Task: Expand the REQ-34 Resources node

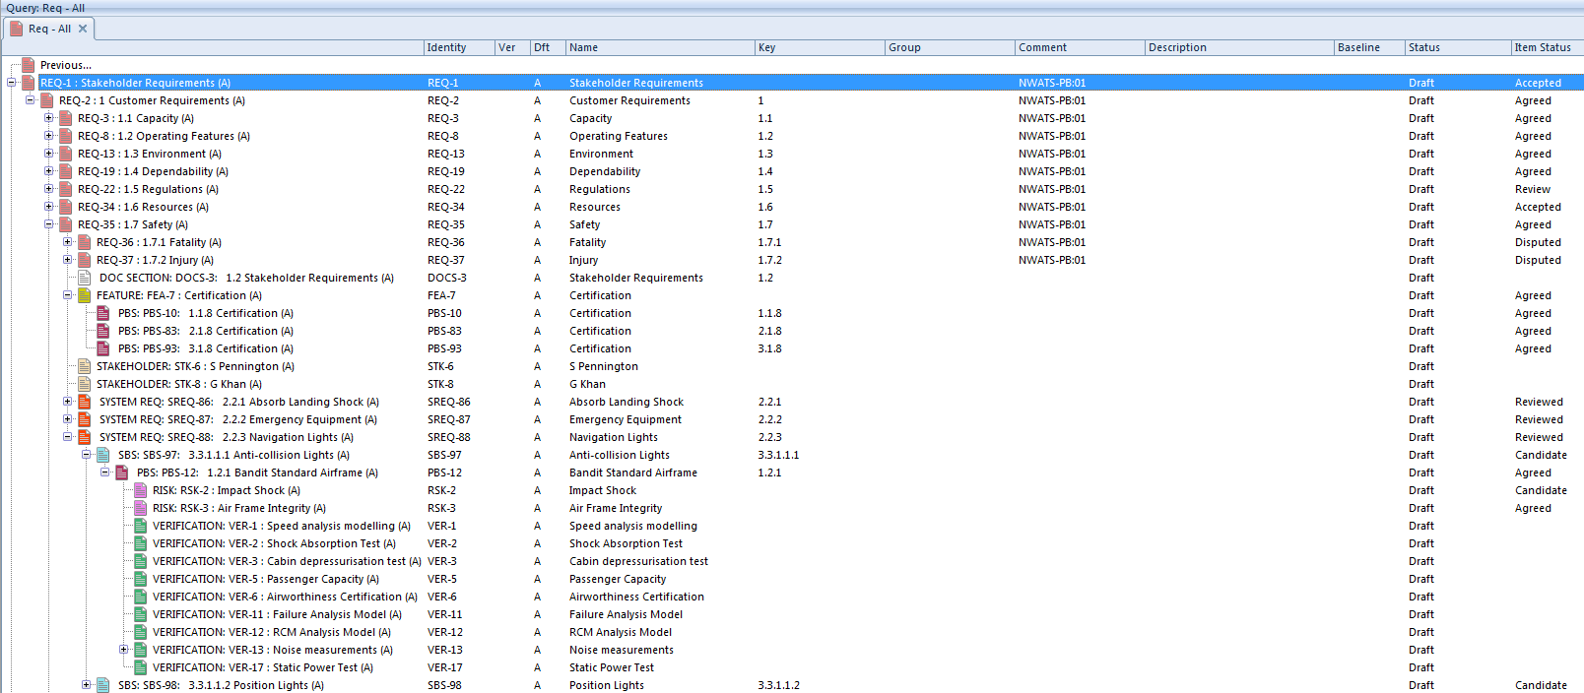Action: pos(48,207)
